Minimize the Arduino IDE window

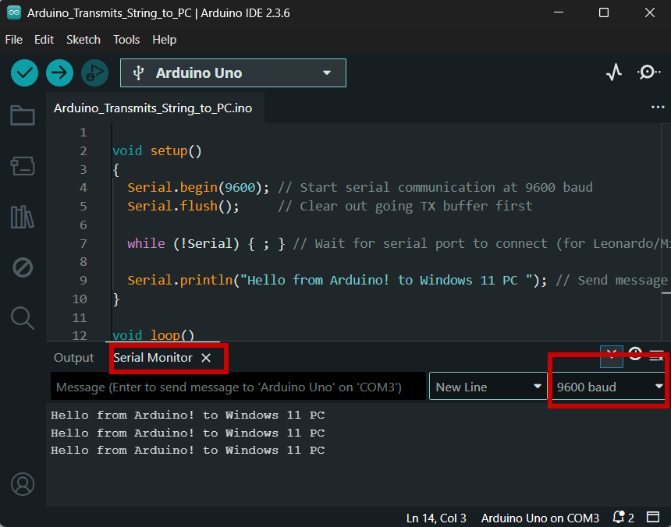(559, 12)
